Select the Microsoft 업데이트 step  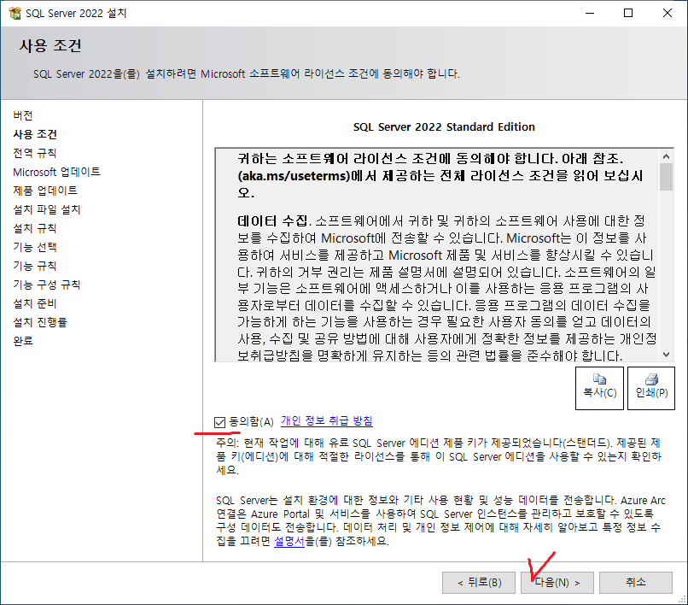pos(56,172)
